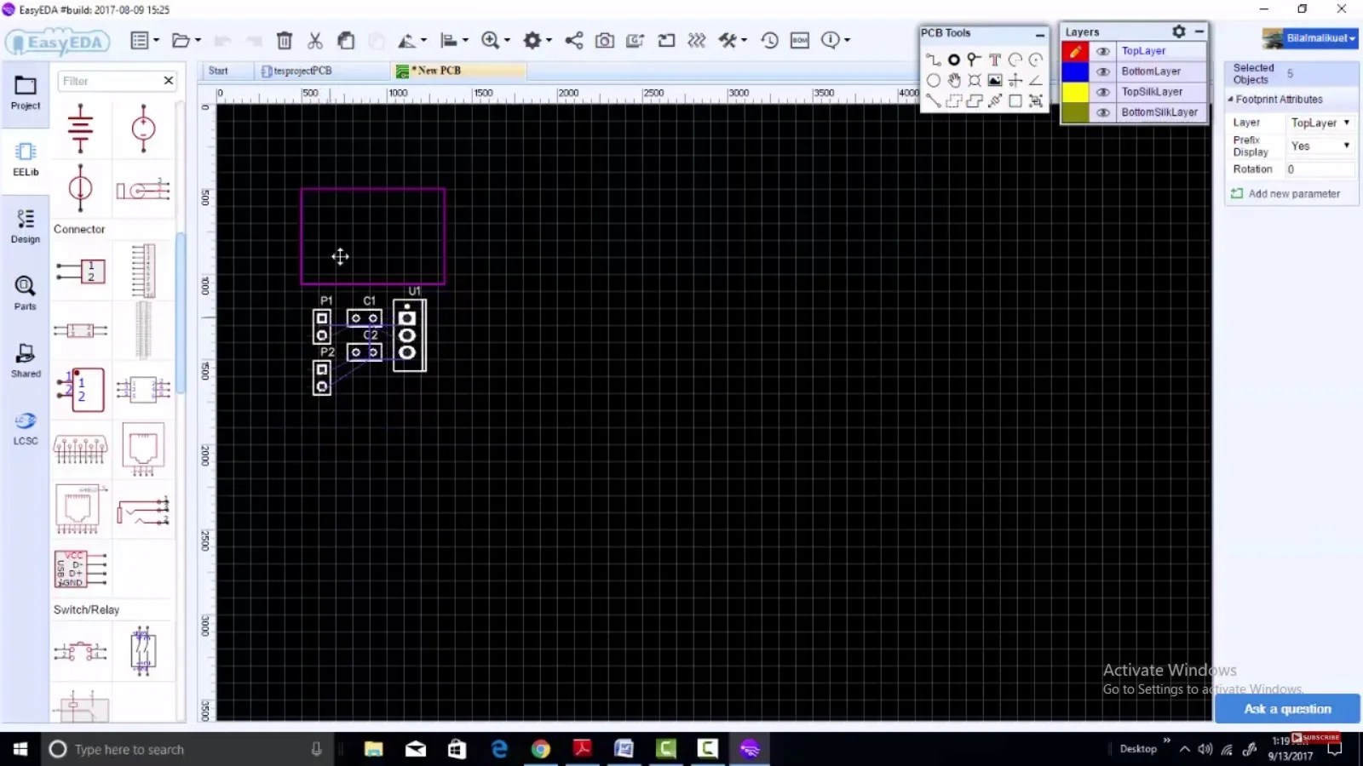
Task: Click the Share icon in toolbar
Action: coord(574,40)
